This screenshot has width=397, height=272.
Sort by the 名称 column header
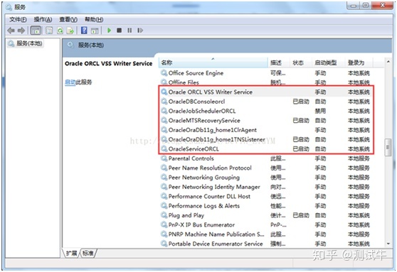(x=213, y=62)
